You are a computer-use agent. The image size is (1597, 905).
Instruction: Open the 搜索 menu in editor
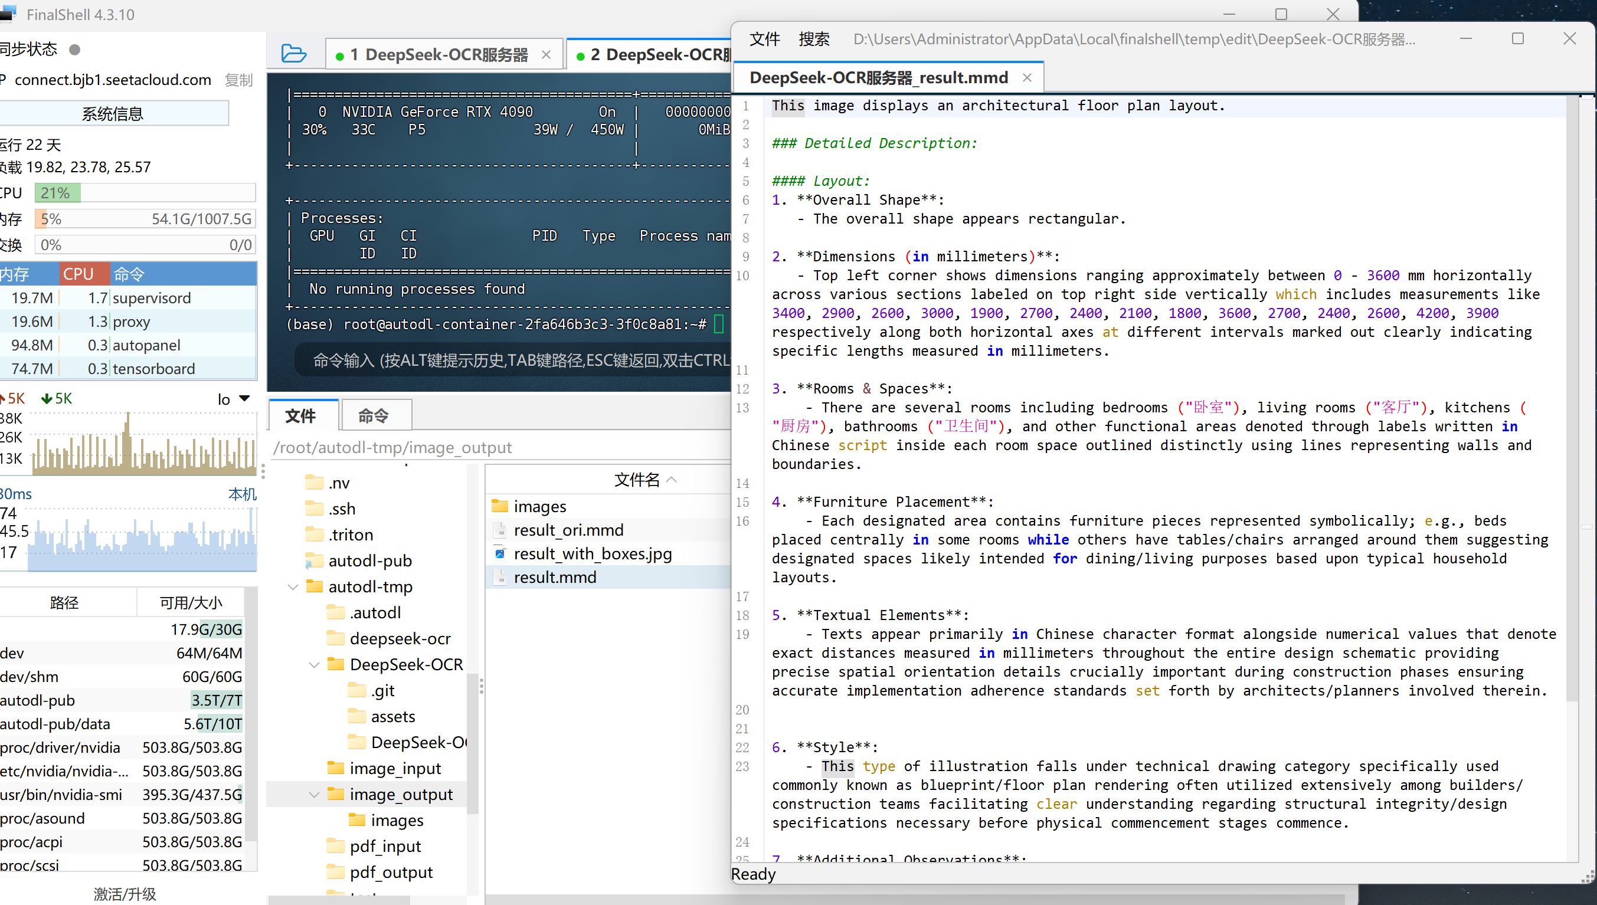[813, 39]
